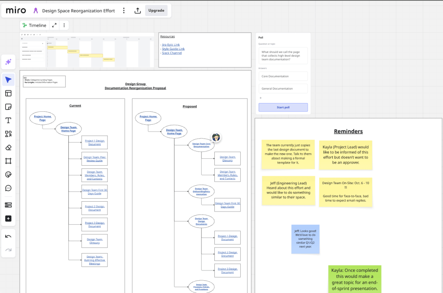The width and height of the screenshot is (443, 293).
Task: Click the undo arrow
Action: [8, 236]
